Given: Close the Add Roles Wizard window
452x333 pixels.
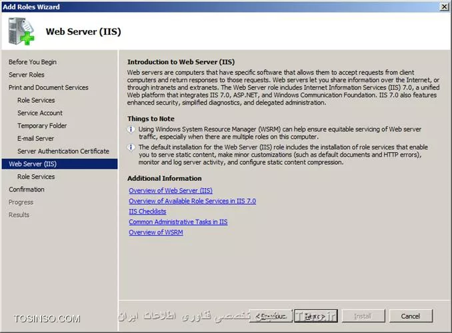Looking at the screenshot, I should [x=445, y=7].
